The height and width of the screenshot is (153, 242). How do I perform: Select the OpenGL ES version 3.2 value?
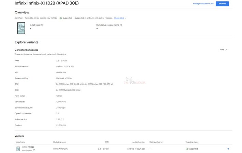pyautogui.click(x=57, y=114)
